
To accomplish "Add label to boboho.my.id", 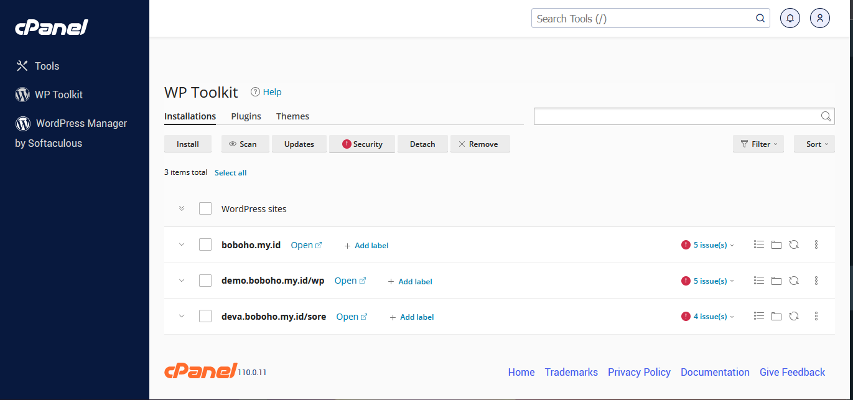I will click(x=366, y=246).
